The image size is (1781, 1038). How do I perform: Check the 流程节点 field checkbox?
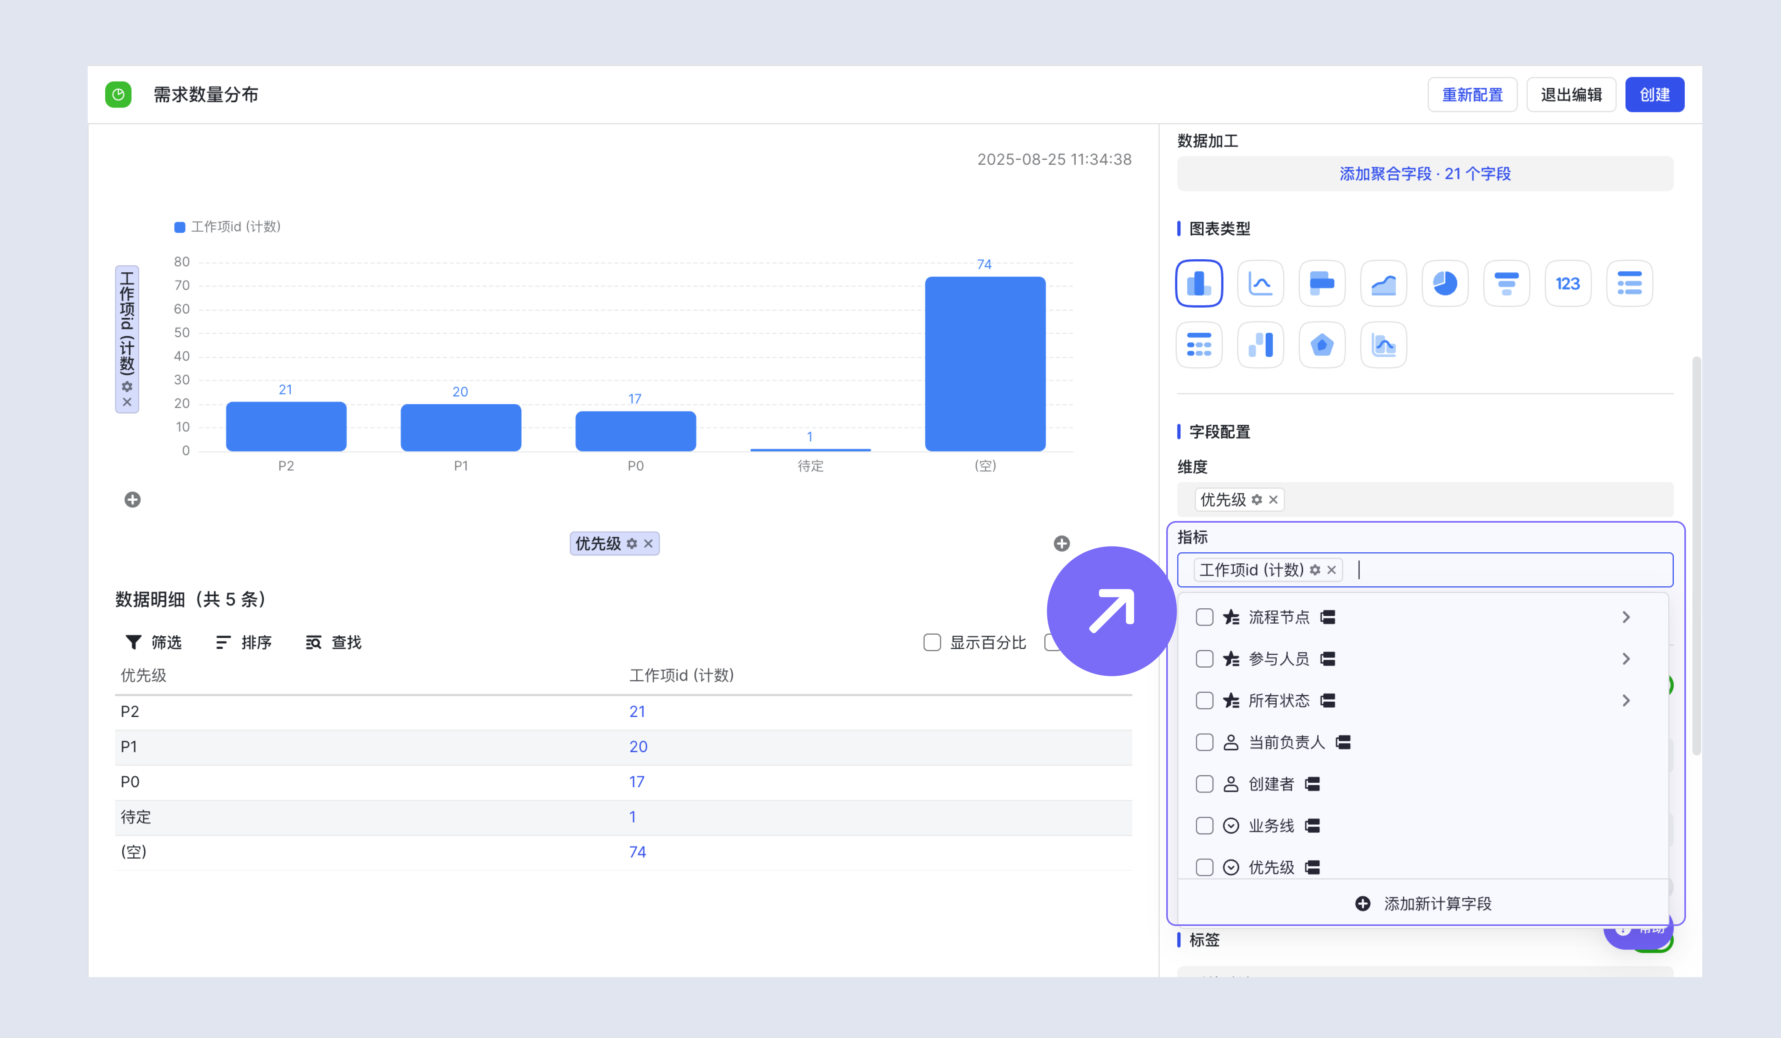(x=1204, y=617)
